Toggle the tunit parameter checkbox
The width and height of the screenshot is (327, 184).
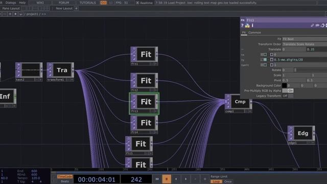click(x=271, y=65)
